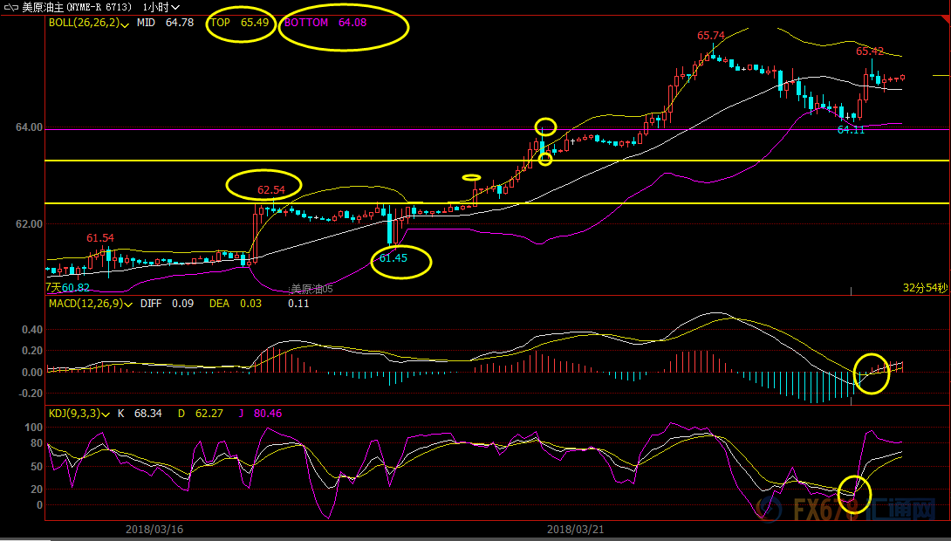Click the 32分54秒 countdown timer
Screen dimensions: 951x541
click(x=924, y=287)
